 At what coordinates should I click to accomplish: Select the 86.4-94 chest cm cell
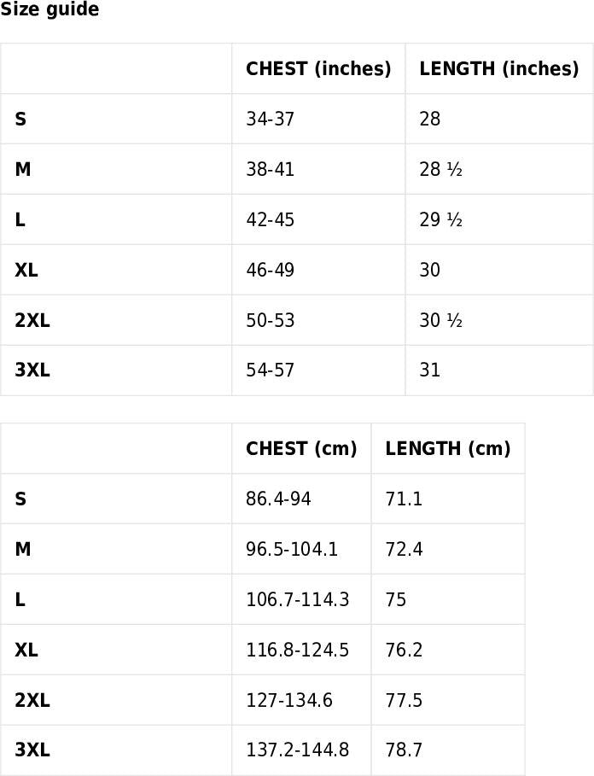pos(278,499)
